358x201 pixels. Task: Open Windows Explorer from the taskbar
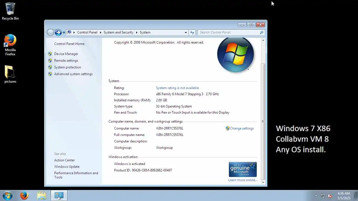click(42, 196)
